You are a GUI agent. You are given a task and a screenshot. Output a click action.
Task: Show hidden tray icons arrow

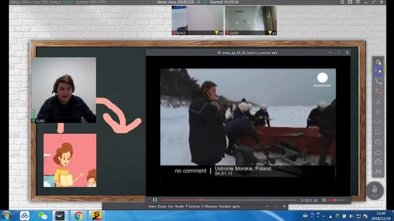[323, 215]
